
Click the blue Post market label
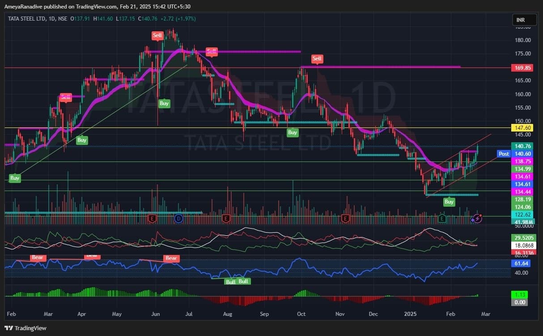click(504, 154)
